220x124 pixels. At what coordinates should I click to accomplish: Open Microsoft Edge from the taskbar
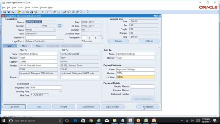click(x=75, y=121)
